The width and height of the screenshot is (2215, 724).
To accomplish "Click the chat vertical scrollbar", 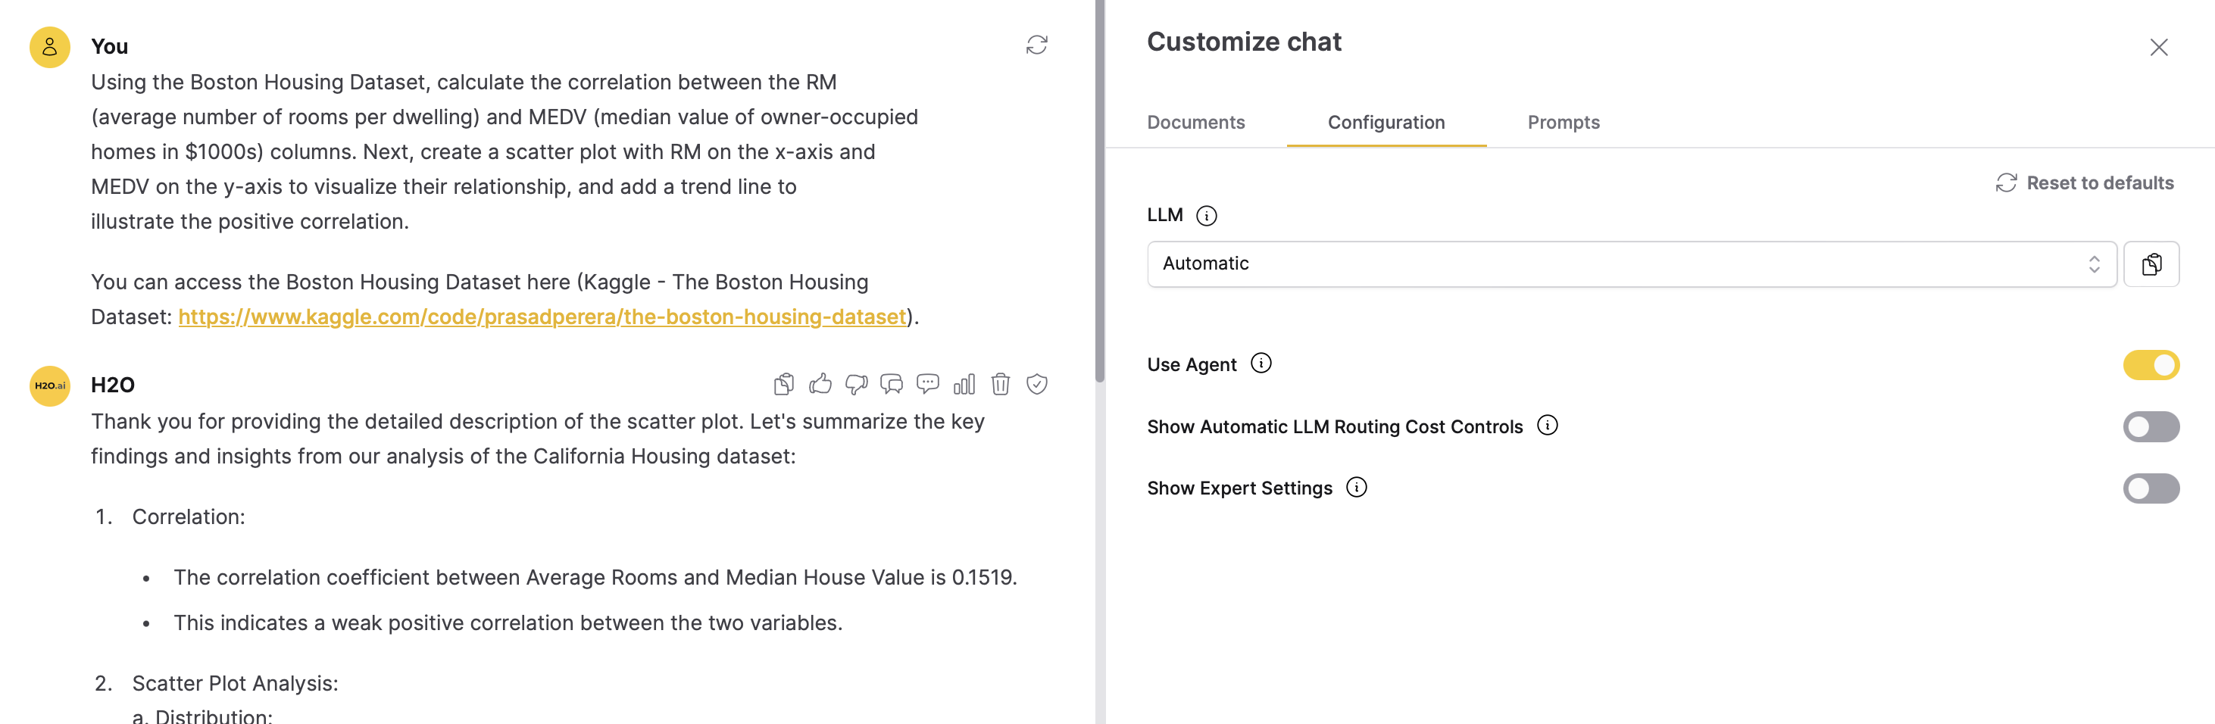I will [x=1099, y=191].
